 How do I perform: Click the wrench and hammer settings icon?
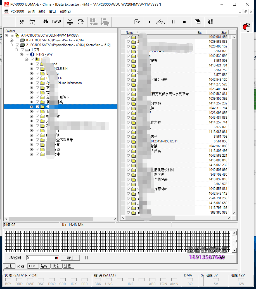(22, 22)
